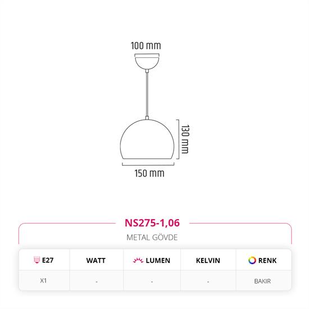309x309 pixels.
Task: Click the dash under WATT
Action: pyautogui.click(x=97, y=282)
